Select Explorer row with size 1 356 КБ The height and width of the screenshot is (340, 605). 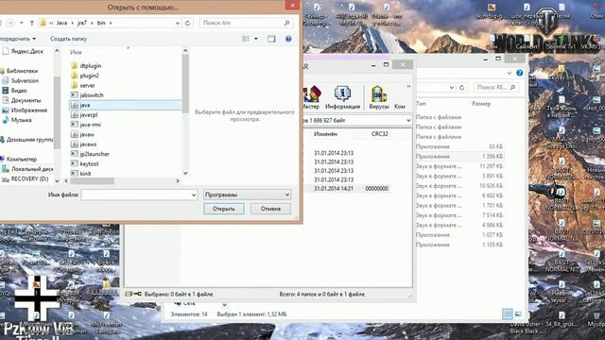[x=460, y=157]
